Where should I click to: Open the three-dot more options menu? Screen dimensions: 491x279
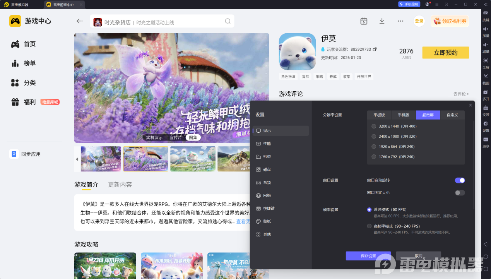click(x=400, y=21)
